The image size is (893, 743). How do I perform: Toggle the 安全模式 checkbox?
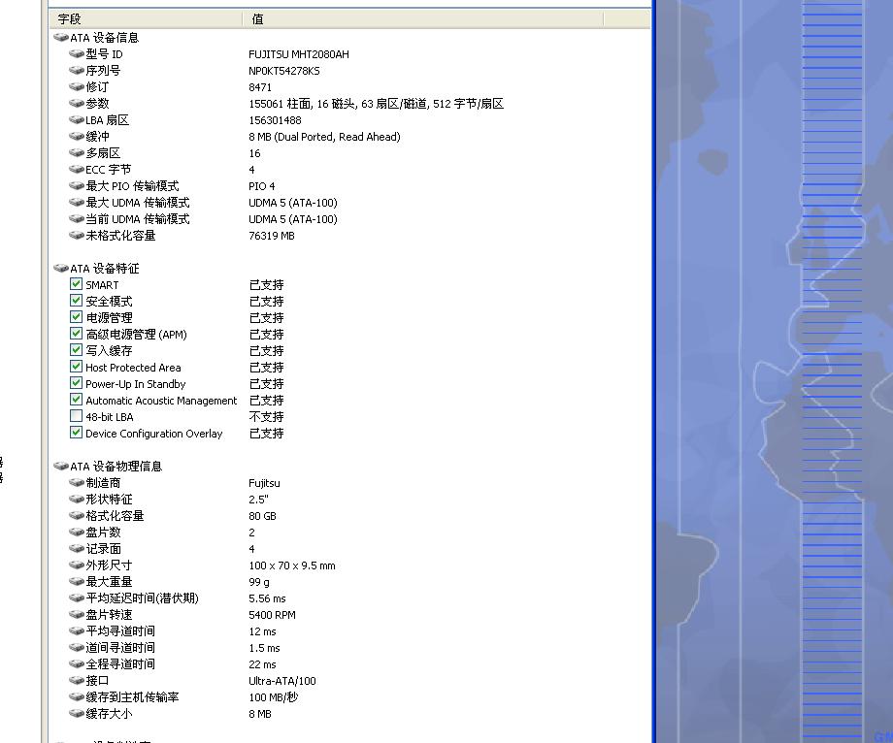77,301
